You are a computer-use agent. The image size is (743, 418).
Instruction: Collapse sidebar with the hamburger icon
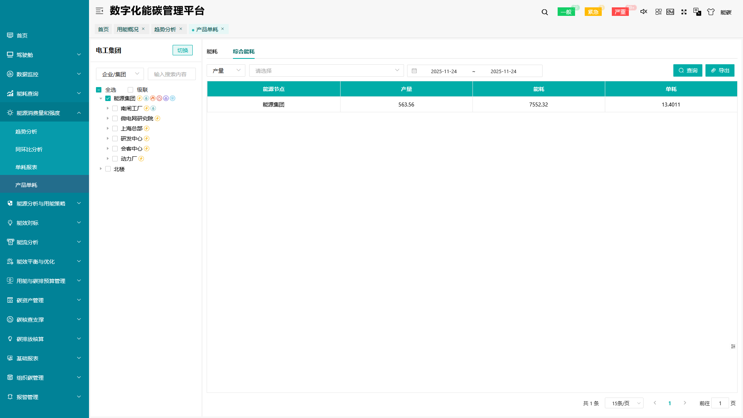click(99, 11)
